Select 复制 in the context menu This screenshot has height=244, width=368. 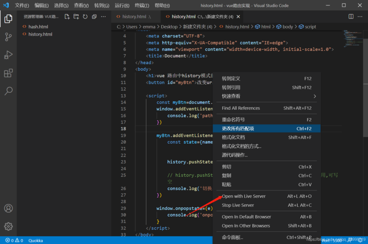coord(267,176)
